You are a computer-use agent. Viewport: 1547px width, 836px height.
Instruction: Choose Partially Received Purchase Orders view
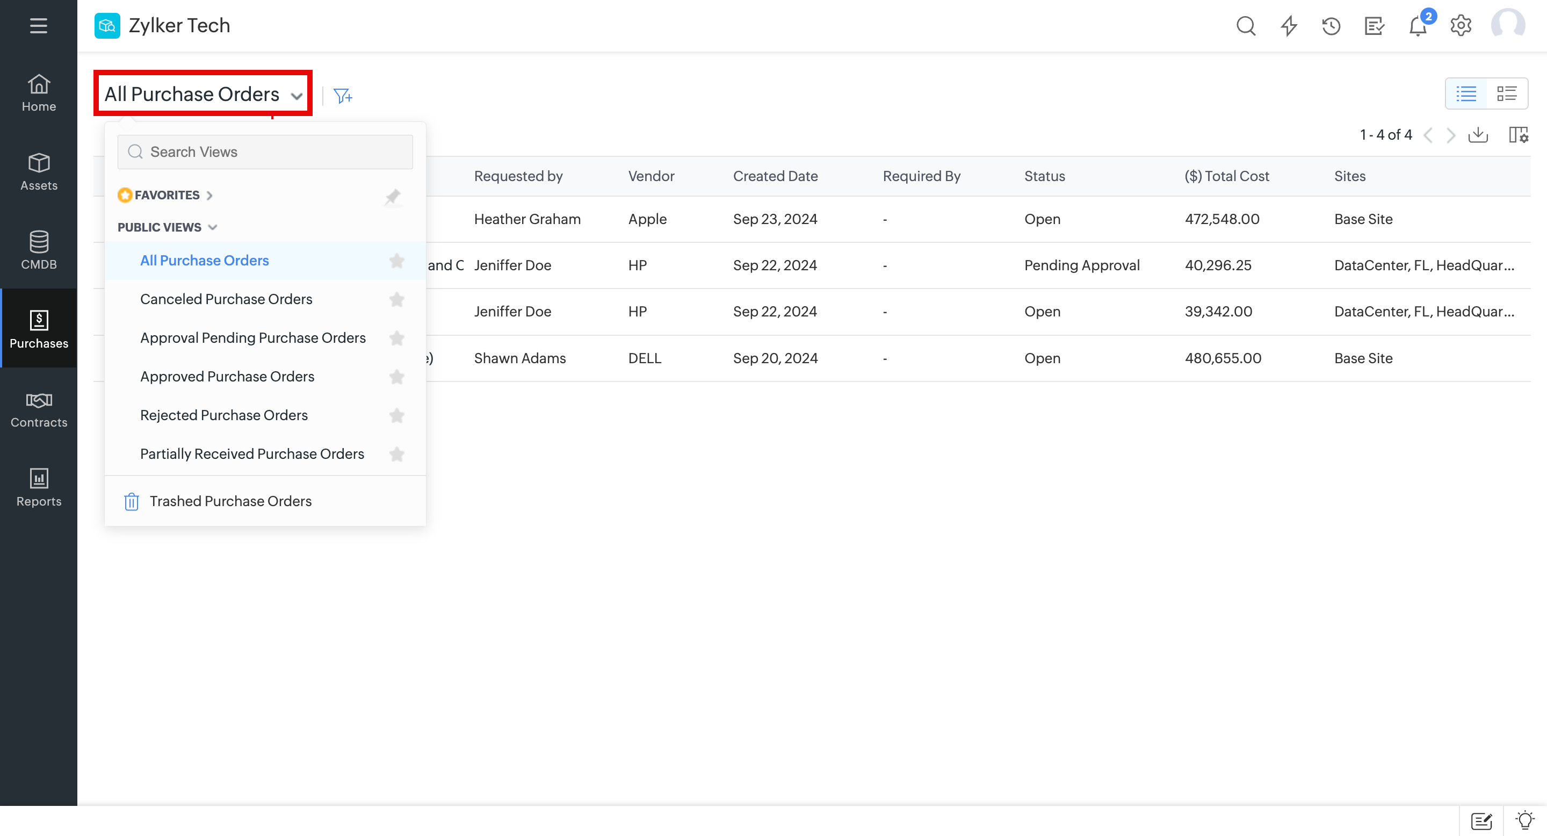click(251, 453)
